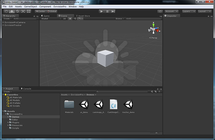Open the Layers dropdown
215x140 pixels.
click(188, 11)
